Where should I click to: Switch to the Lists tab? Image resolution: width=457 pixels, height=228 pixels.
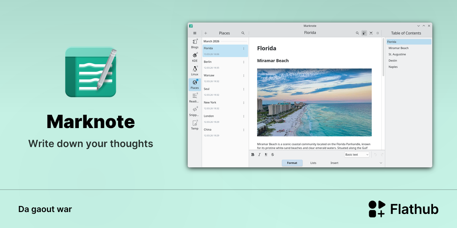tap(313, 163)
